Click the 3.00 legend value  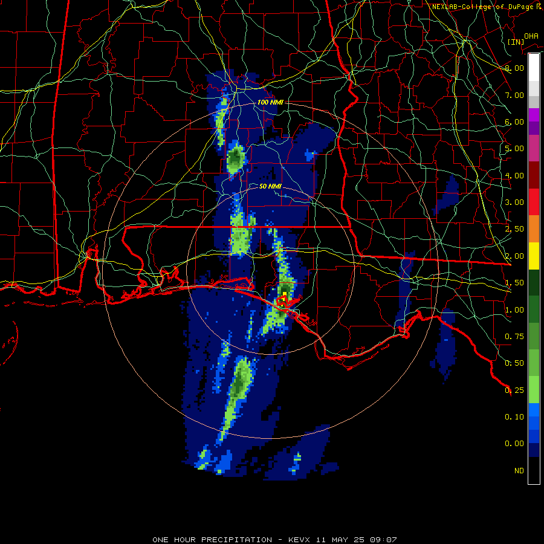pyautogui.click(x=514, y=202)
